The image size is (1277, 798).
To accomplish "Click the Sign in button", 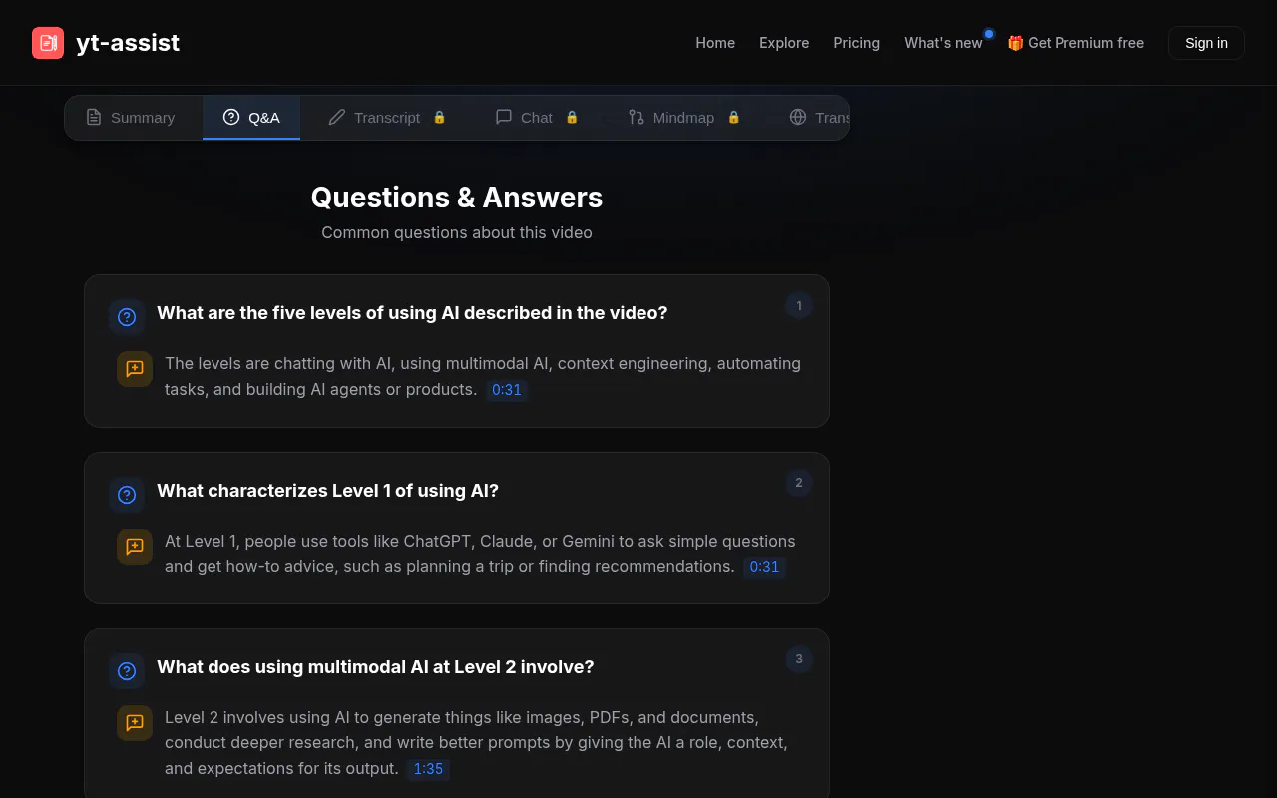I will click(x=1206, y=43).
